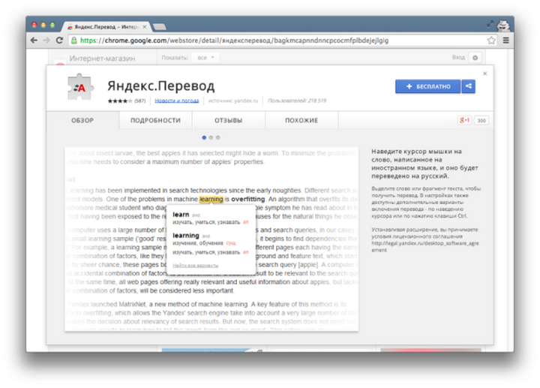The height and width of the screenshot is (388, 540).
Task: Click the fullscreen arrows icon
Action: (490, 24)
